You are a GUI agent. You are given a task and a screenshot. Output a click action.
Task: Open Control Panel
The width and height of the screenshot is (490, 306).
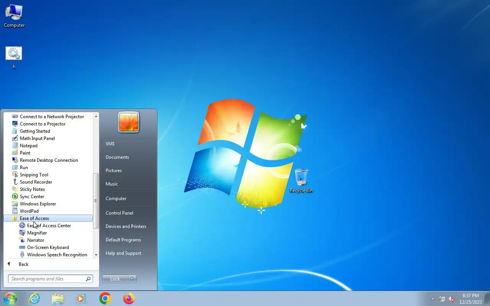point(128,213)
